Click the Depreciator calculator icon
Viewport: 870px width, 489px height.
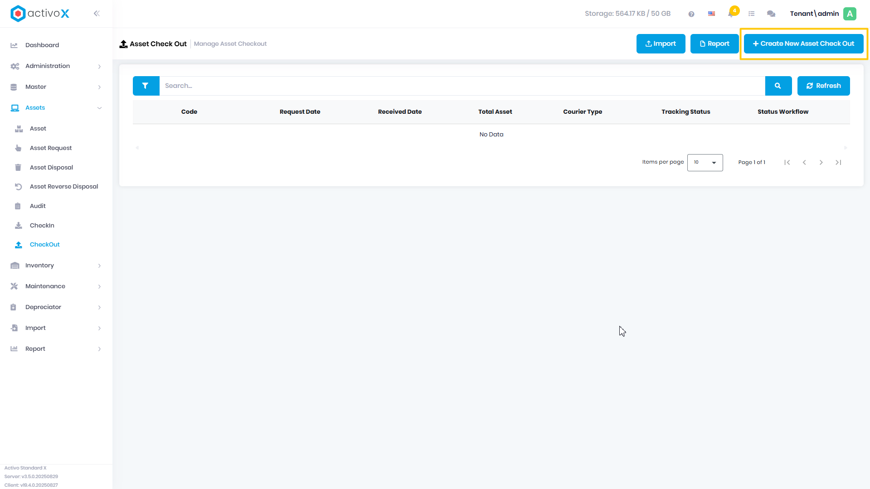pyautogui.click(x=14, y=307)
